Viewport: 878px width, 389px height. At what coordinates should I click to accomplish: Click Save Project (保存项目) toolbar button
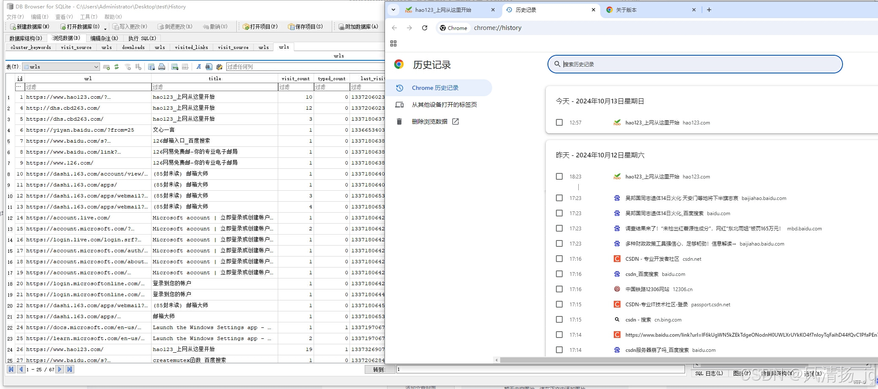click(306, 27)
